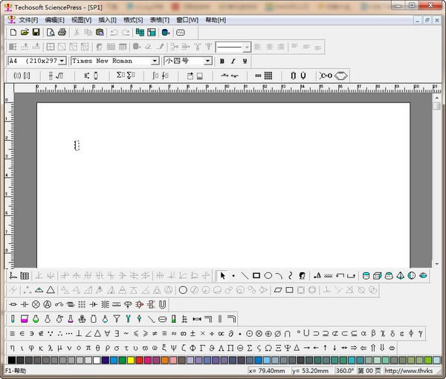Select the ellipse drawing tool
Viewport: 446px width, 379px height.
(268, 275)
